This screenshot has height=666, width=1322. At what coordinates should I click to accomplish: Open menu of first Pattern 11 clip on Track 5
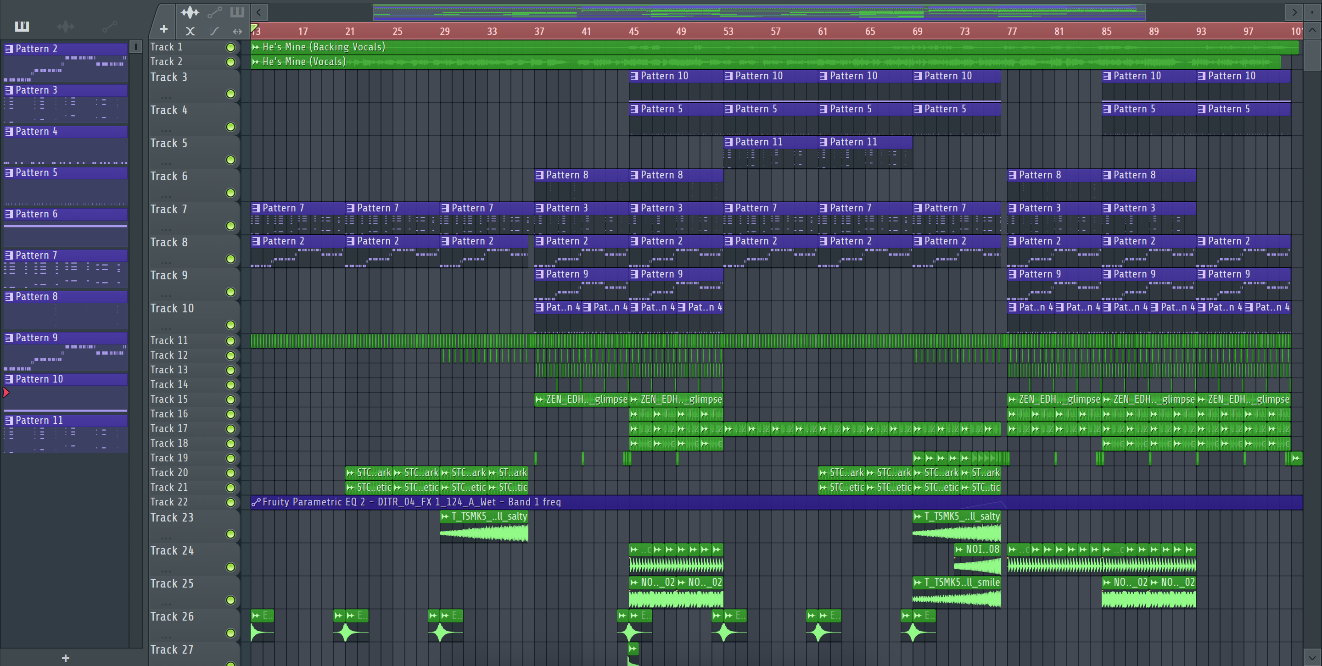(729, 142)
